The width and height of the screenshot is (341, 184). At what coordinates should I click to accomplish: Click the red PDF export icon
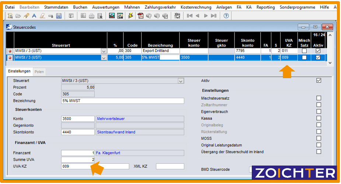(140, 16)
